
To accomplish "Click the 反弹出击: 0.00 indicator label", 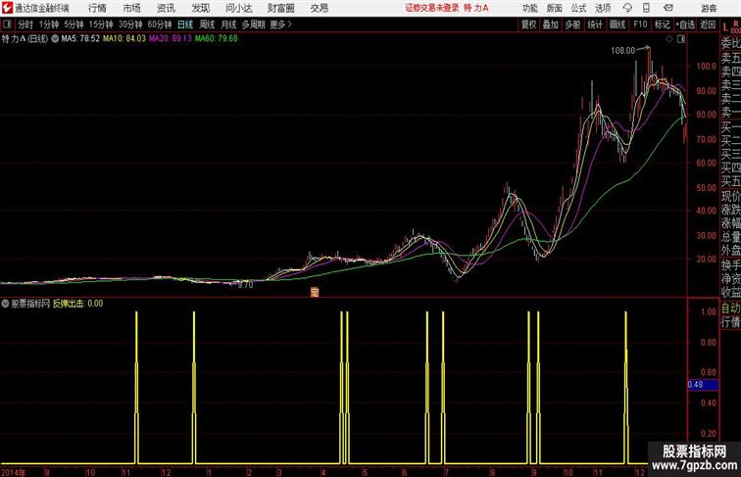I will point(78,304).
